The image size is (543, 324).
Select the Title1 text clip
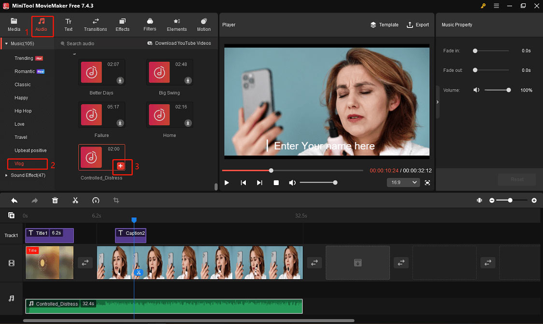click(x=50, y=235)
